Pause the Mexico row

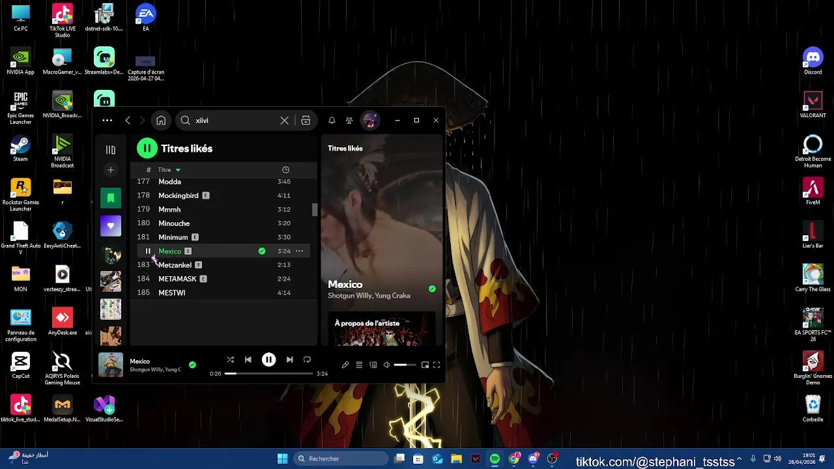tap(148, 251)
